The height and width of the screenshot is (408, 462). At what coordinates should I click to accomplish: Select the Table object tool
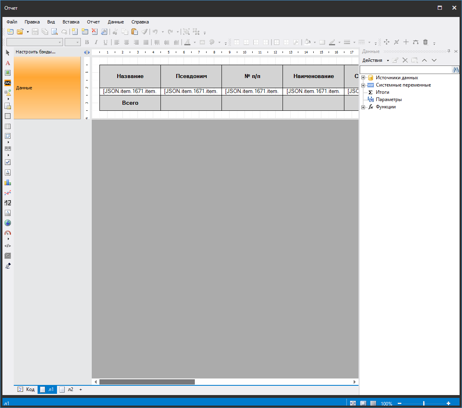(x=8, y=127)
